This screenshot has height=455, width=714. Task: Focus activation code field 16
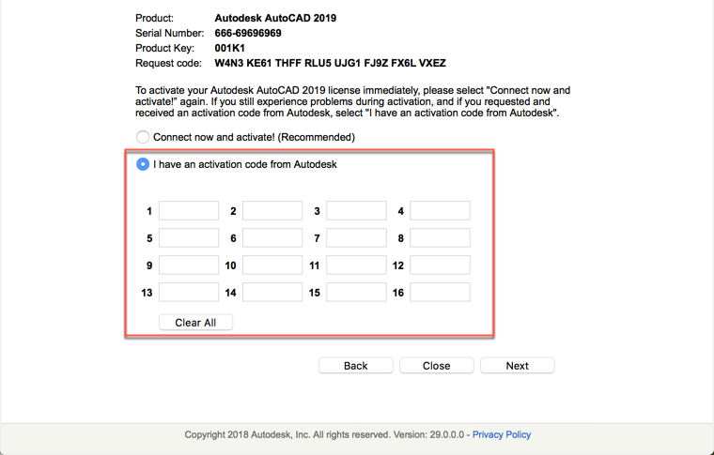pyautogui.click(x=440, y=293)
